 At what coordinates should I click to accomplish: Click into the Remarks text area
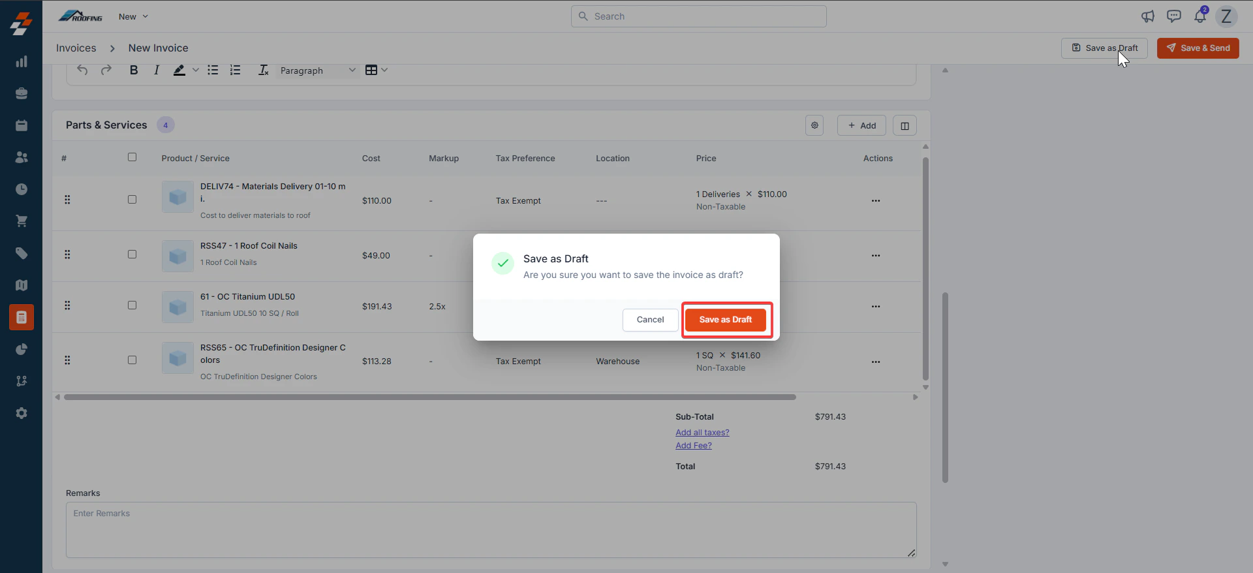click(491, 530)
